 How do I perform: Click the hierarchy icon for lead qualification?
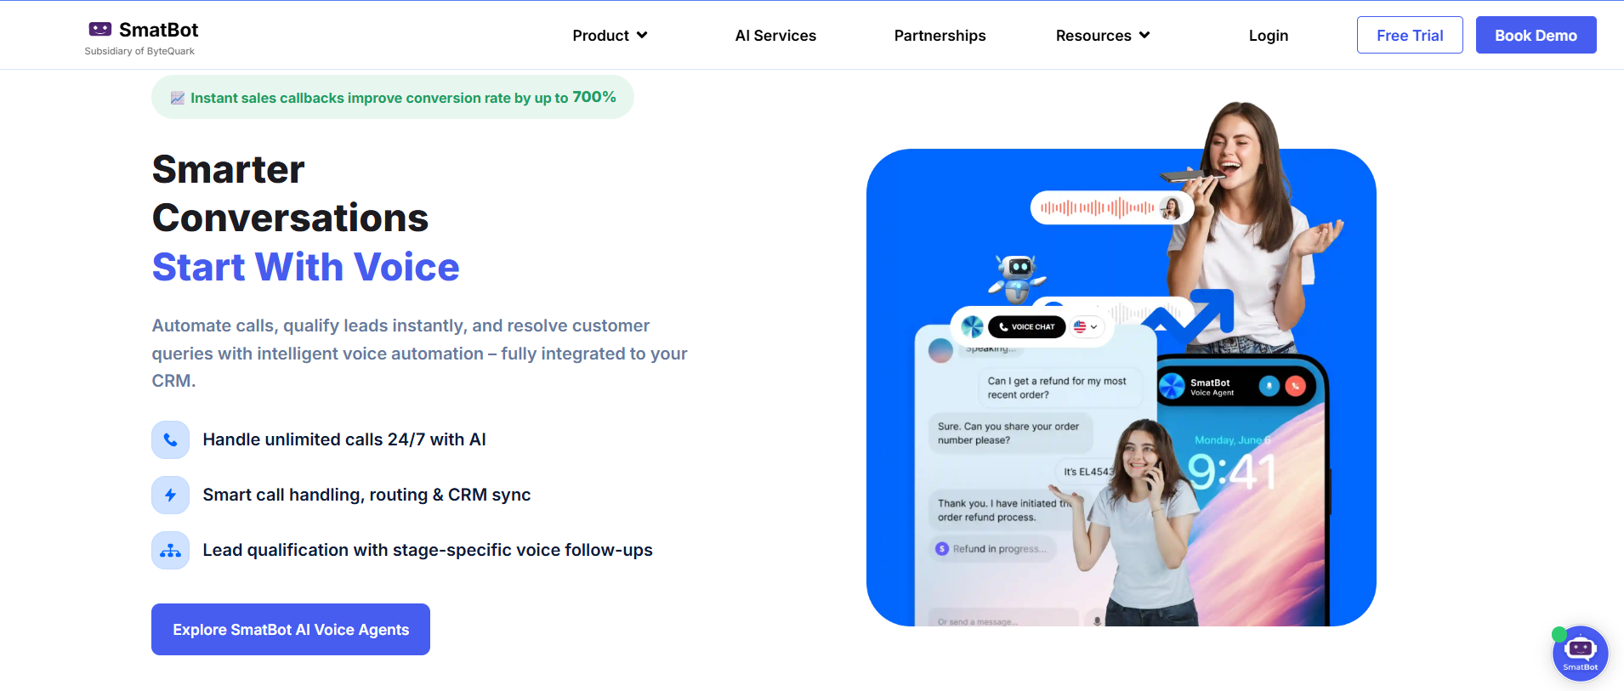170,551
